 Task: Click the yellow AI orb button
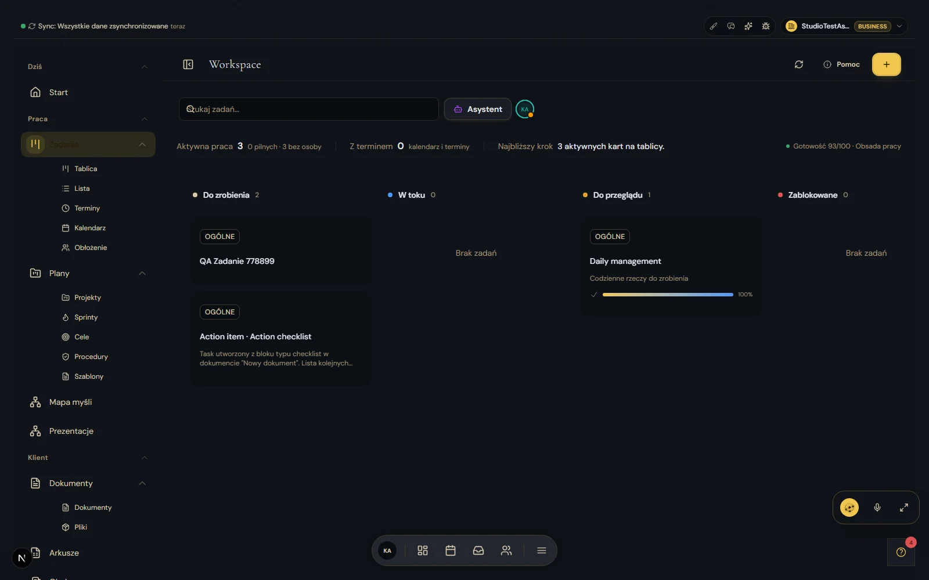[x=849, y=507]
